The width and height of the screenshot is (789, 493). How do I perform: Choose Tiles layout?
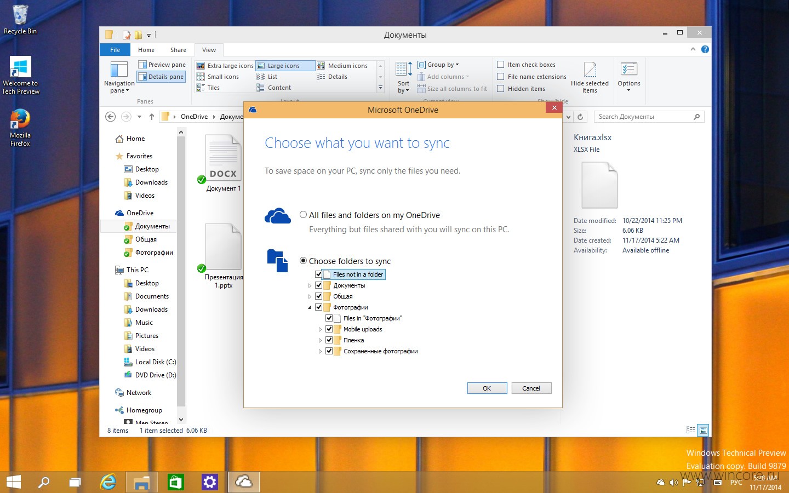pos(209,88)
